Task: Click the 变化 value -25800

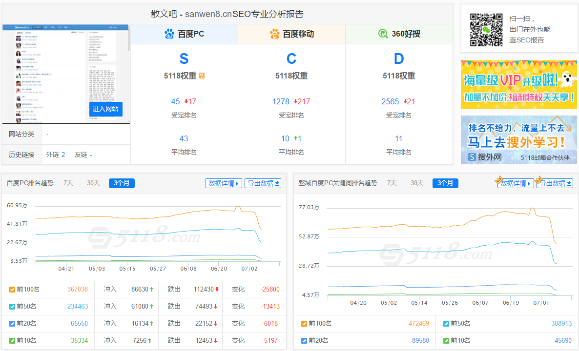Action: (270, 290)
